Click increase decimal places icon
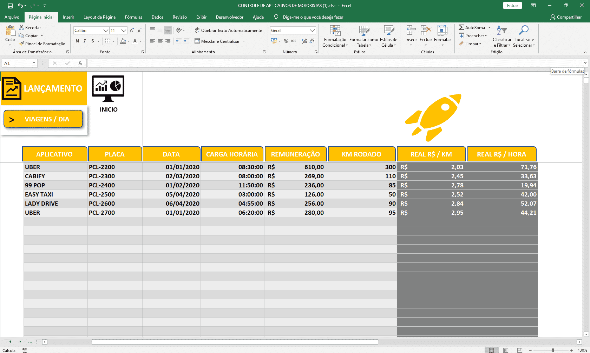Viewport: 590px width, 353px height. [x=304, y=41]
